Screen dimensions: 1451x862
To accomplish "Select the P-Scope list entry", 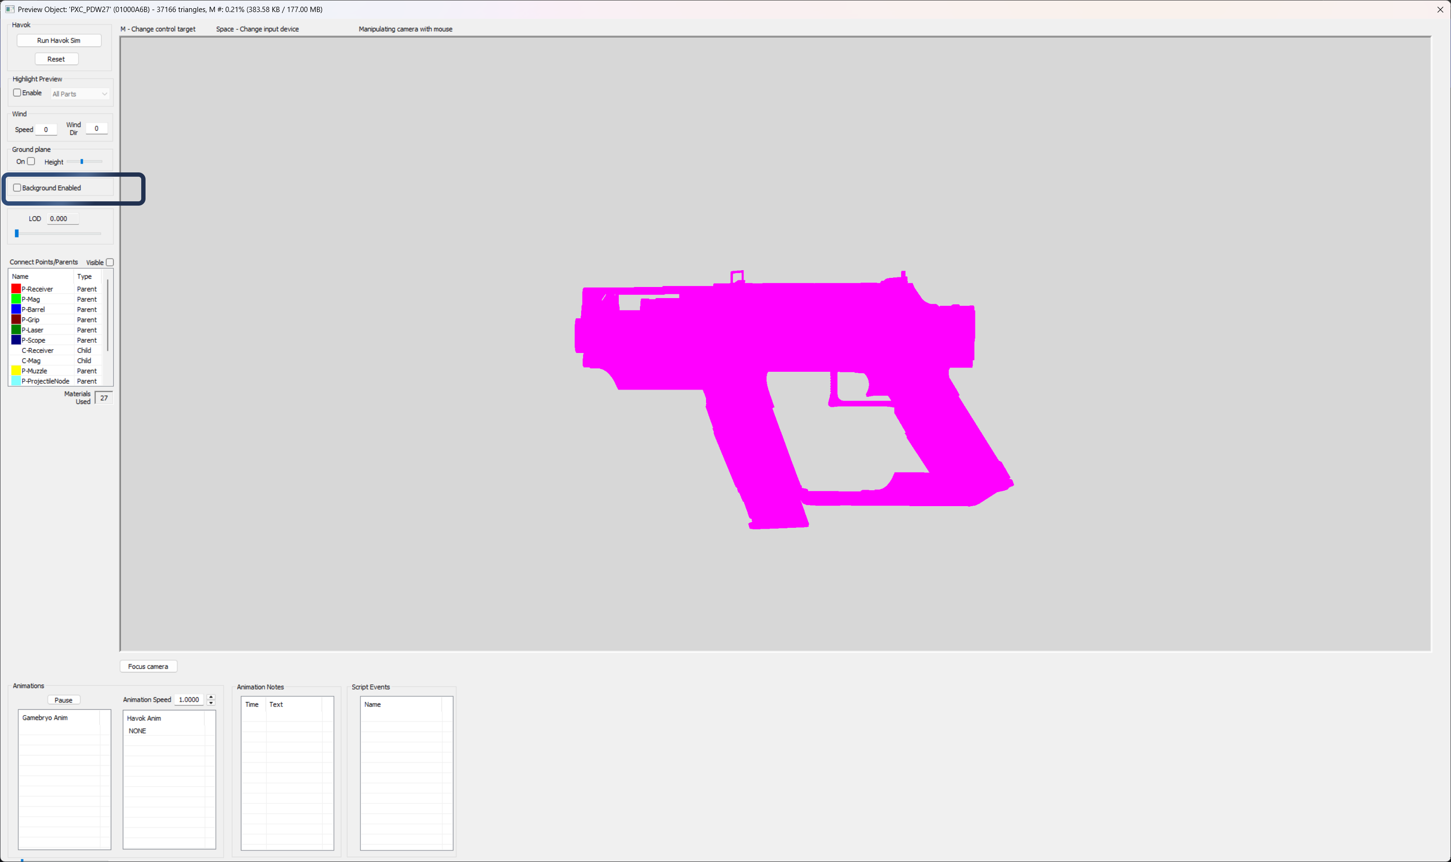I will point(56,340).
